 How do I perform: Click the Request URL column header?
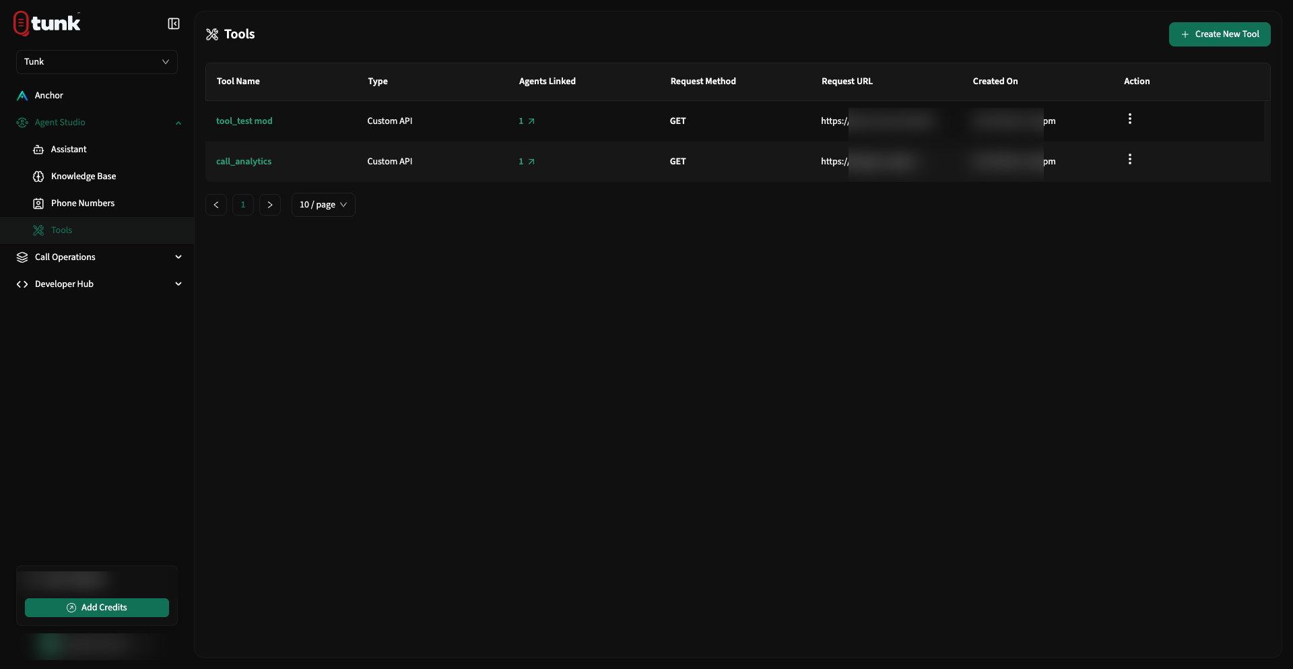pos(847,82)
